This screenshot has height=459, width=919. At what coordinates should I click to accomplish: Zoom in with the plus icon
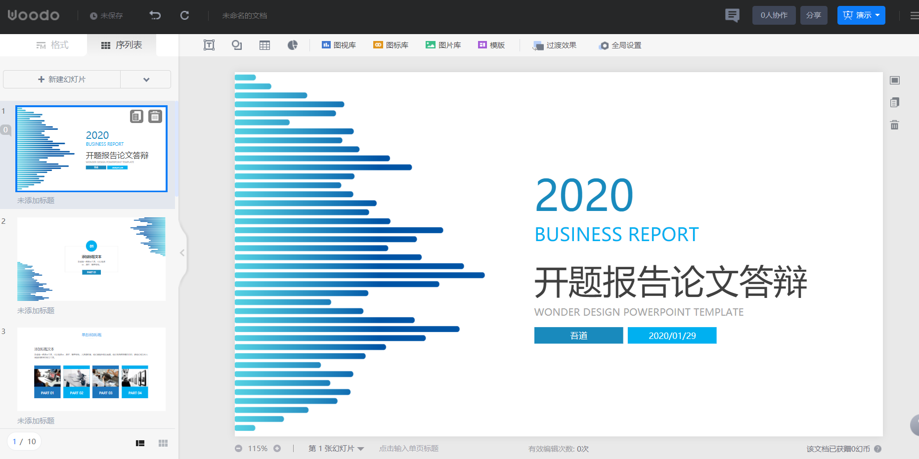(x=277, y=449)
